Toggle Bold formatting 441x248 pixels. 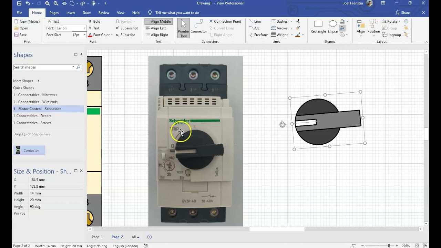click(94, 21)
